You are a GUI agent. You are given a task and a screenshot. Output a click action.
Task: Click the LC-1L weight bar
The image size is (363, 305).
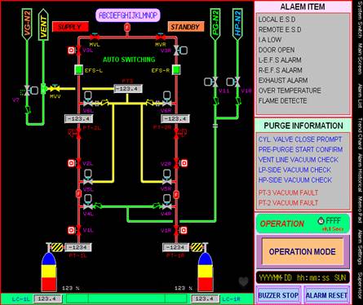point(47,298)
